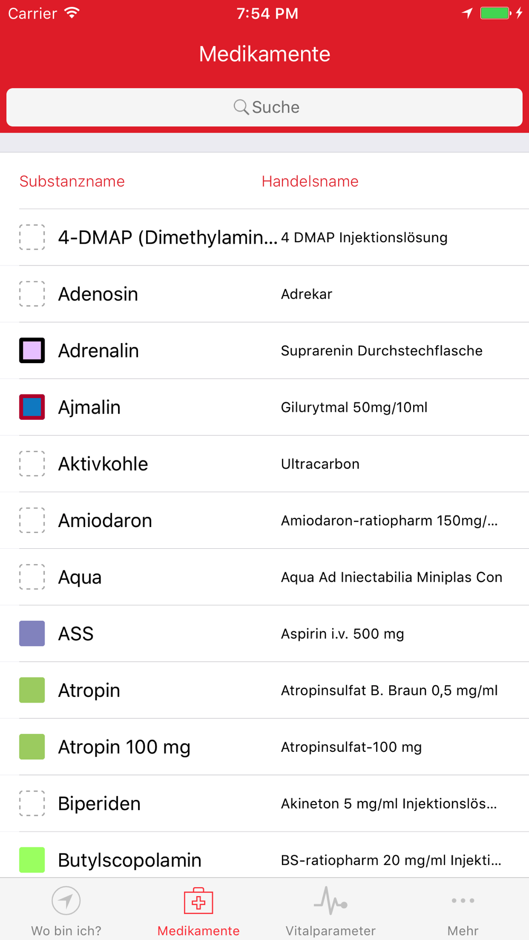529x940 pixels.
Task: Open the Vitalparameter pulse icon
Action: pyautogui.click(x=331, y=900)
